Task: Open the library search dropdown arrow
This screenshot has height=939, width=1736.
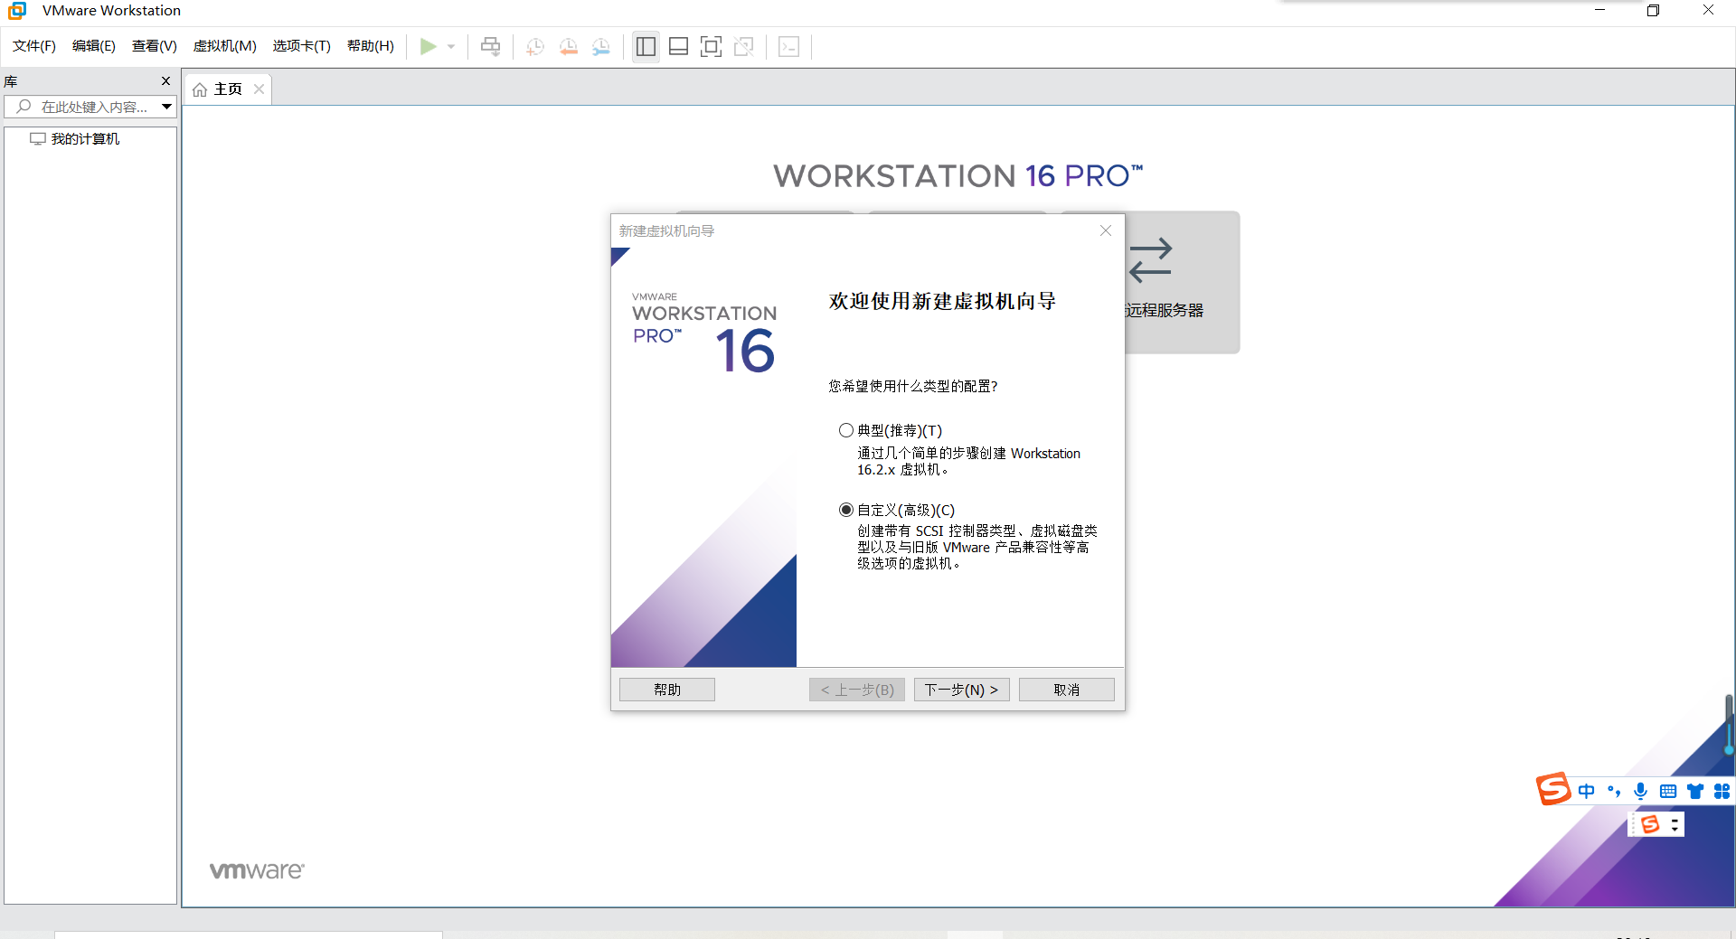Action: pos(166,107)
